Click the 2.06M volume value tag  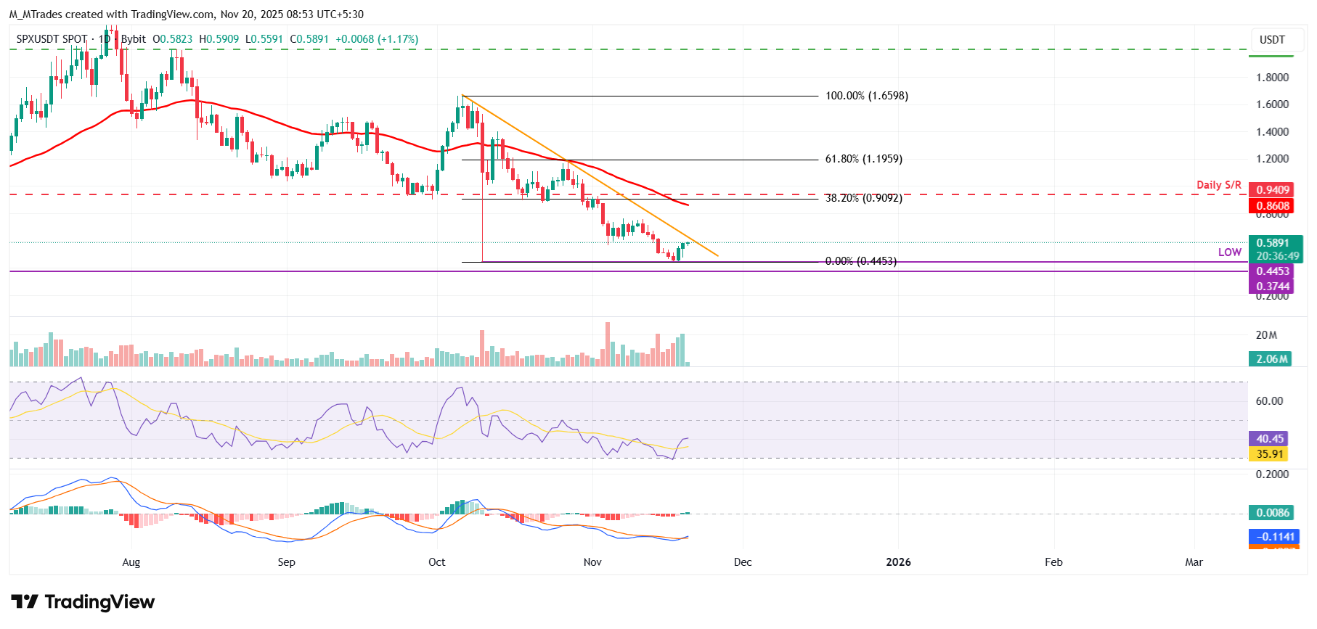[x=1271, y=359]
